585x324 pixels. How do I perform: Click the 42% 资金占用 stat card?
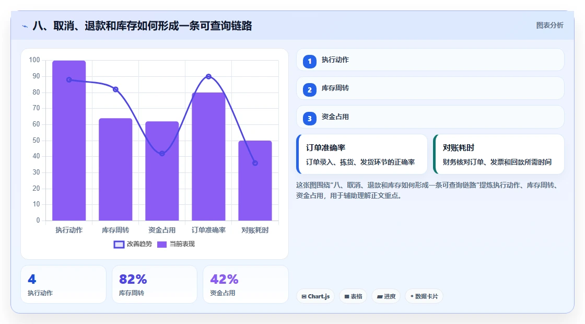[246, 284]
